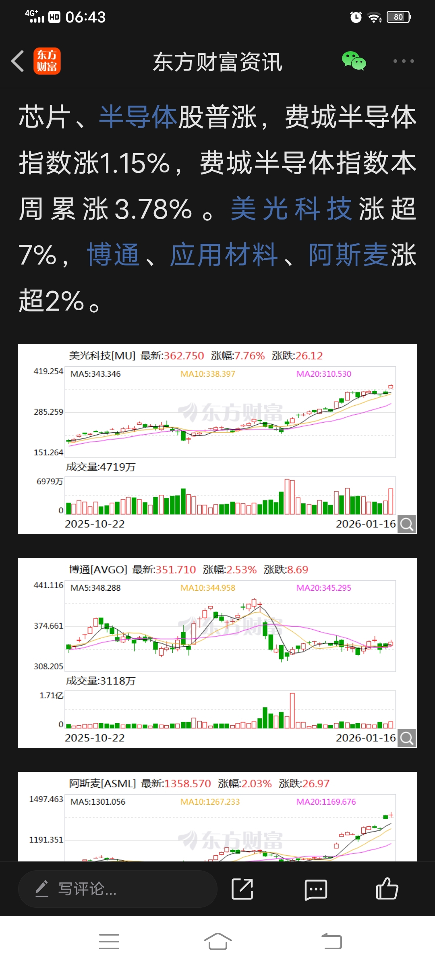Open the 东方财富 logo icon
This screenshot has width=435, height=967.
(47, 61)
